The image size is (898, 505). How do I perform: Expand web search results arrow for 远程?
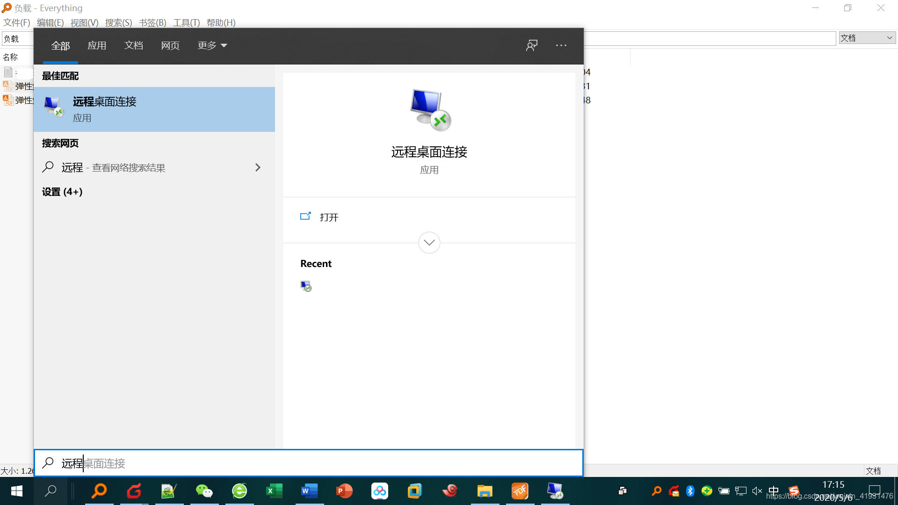pyautogui.click(x=258, y=167)
